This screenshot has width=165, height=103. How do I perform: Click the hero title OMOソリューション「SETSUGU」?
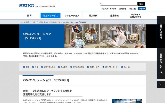(37, 36)
